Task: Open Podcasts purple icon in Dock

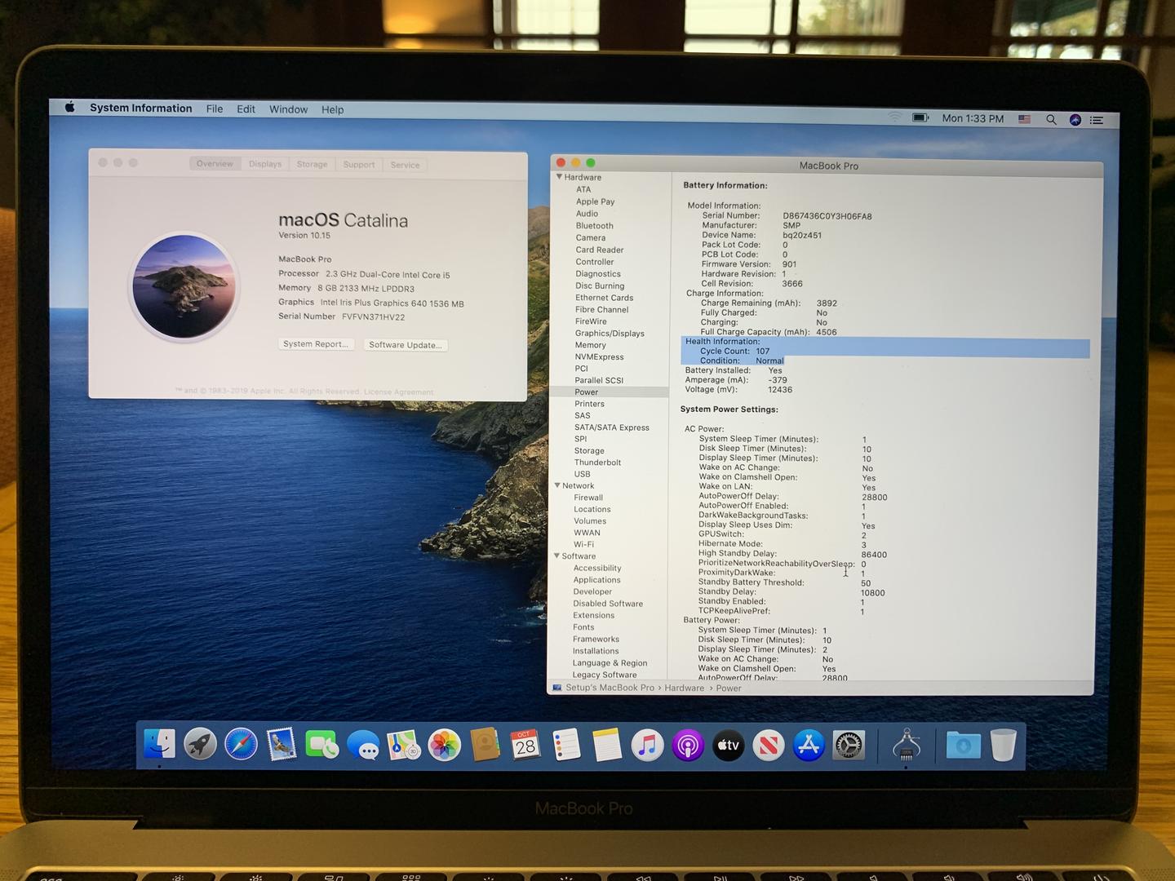Action: point(688,746)
